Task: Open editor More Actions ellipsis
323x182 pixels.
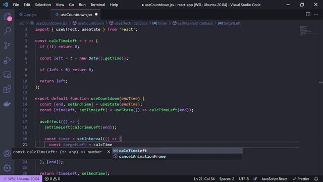Action: click(316, 14)
